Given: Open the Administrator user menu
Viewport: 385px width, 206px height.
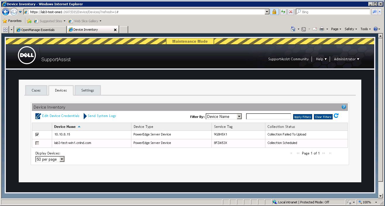Looking at the screenshot, I should [x=347, y=59].
